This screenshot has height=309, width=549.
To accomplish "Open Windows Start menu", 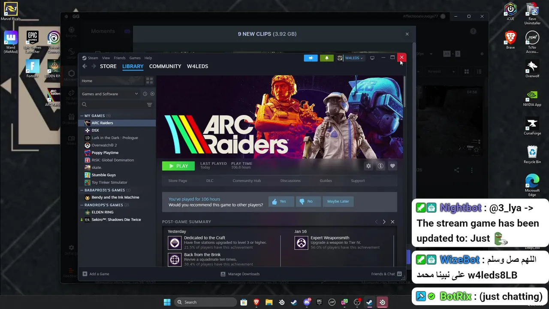I will [167, 302].
